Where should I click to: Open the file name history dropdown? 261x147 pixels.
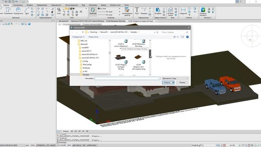[x=159, y=78]
